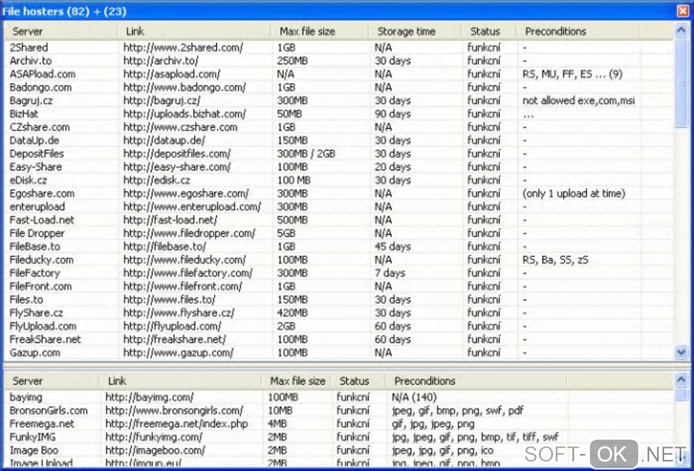Sort lower table by Status column header
The height and width of the screenshot is (471, 694).
pyautogui.click(x=358, y=380)
